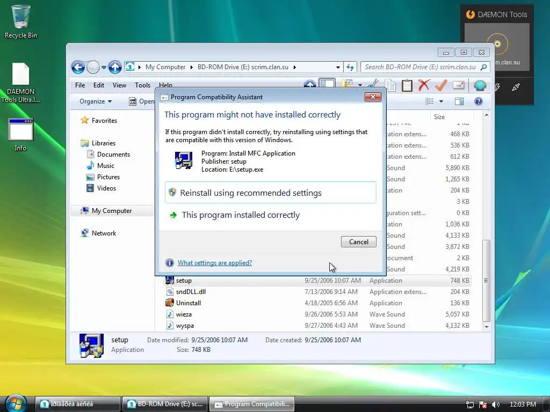Click the Copy toolbar icon

click(390, 85)
